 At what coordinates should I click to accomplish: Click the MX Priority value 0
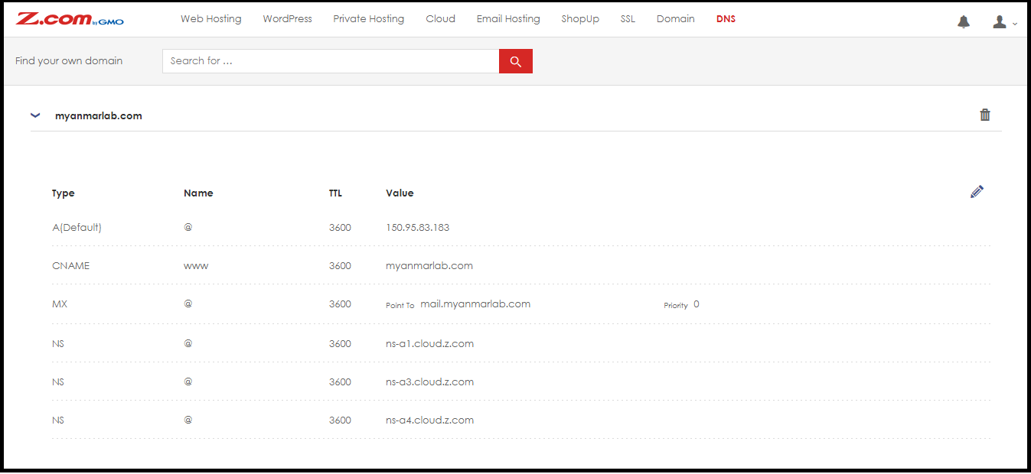[x=697, y=304]
